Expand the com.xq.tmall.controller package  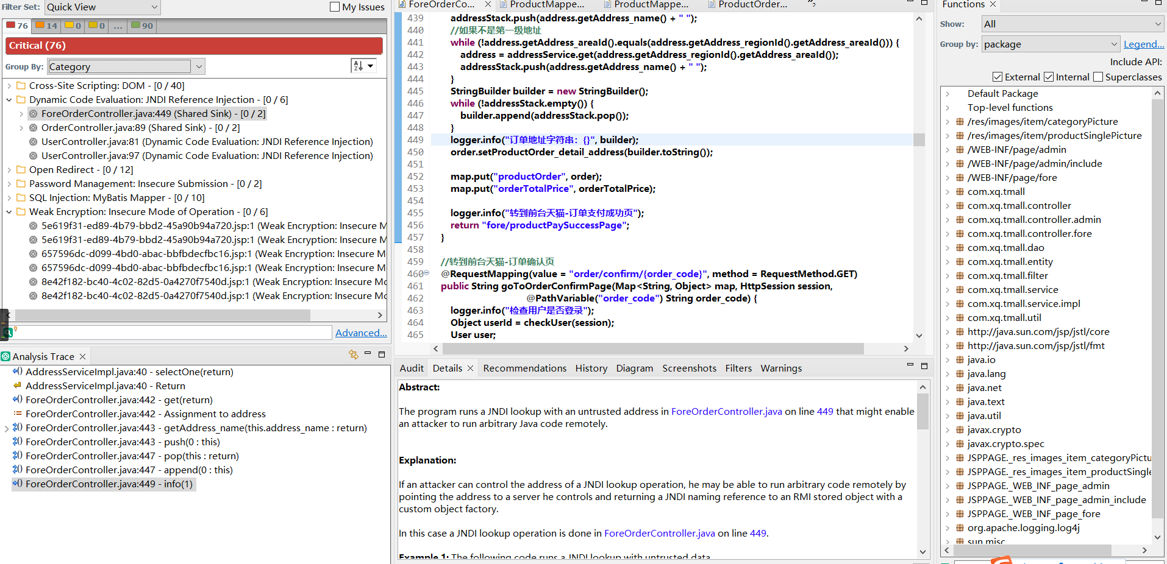(x=948, y=206)
